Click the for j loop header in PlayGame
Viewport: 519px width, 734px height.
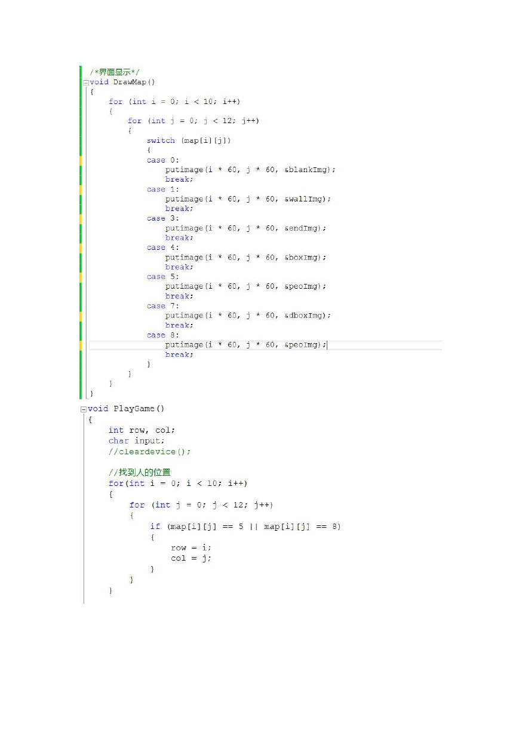[x=201, y=505]
